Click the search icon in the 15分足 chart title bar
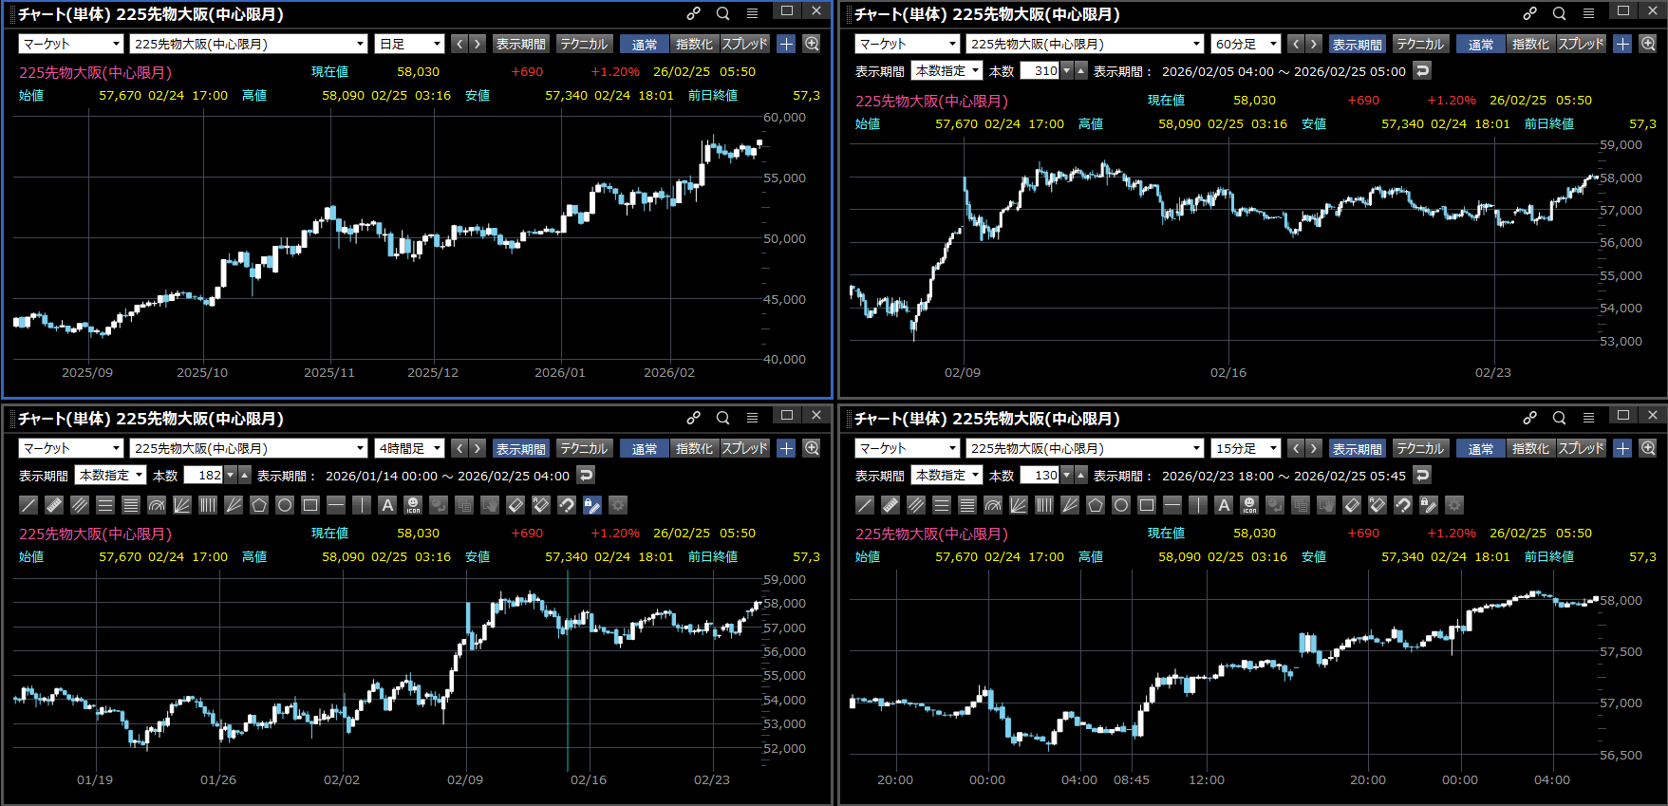Image resolution: width=1668 pixels, height=806 pixels. coord(1559,418)
